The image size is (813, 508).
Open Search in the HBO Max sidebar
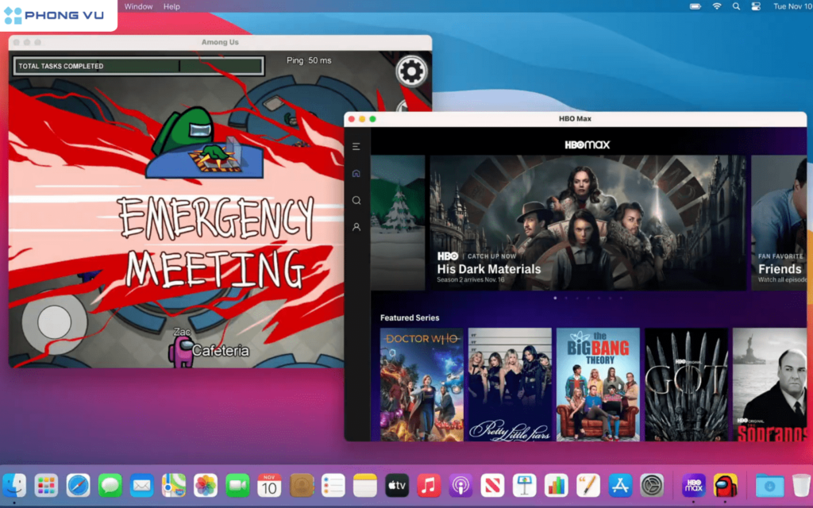tap(356, 200)
